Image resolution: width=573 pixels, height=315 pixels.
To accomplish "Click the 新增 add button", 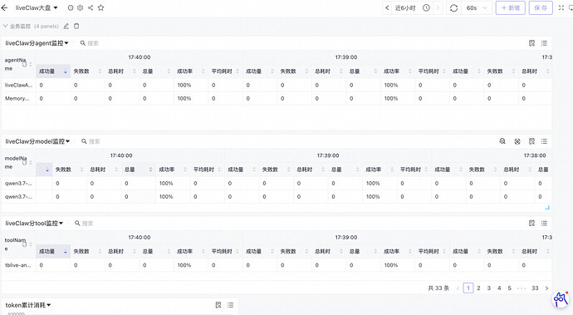I will 511,7.
